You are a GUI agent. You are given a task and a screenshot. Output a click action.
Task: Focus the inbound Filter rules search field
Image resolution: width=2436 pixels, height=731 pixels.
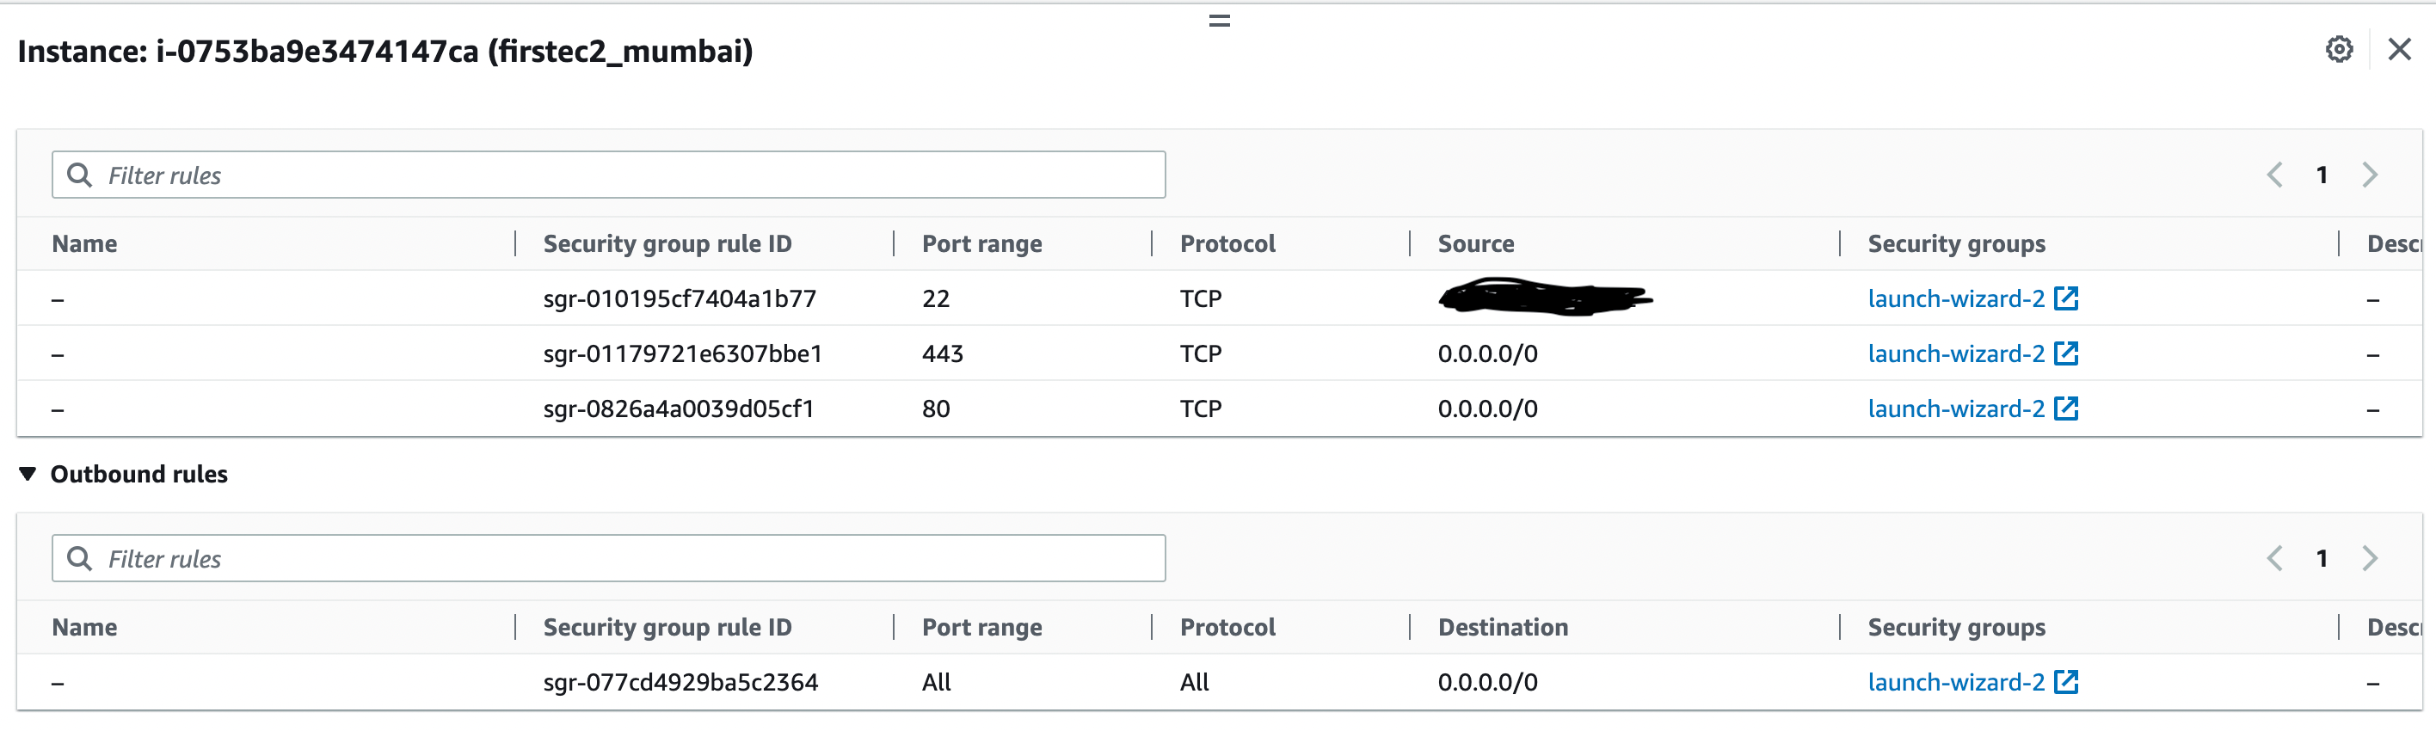coord(624,175)
